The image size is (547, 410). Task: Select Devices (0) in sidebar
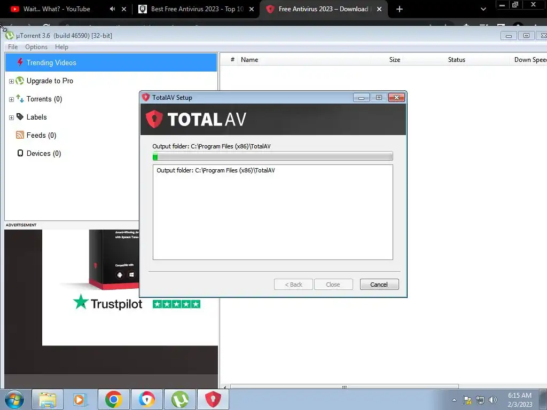click(x=44, y=153)
